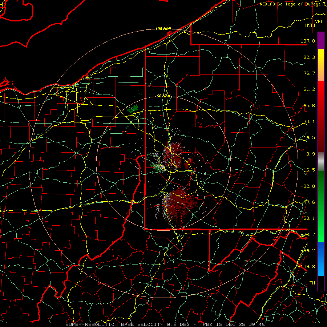Select the 14.5 scale value
The height and width of the screenshot is (327, 327).
(309, 138)
